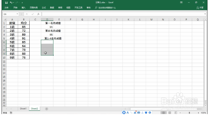The width and height of the screenshot is (210, 115).
Task: Add new sheet with plus icon
Action: (x=46, y=109)
